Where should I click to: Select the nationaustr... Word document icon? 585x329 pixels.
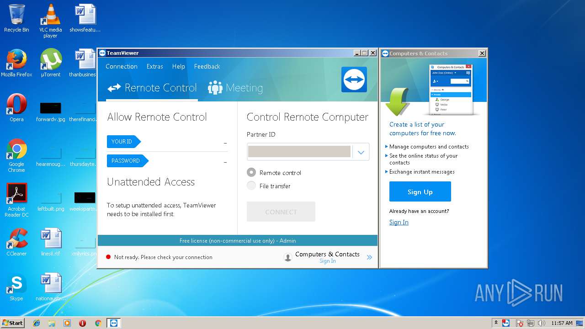[50, 287]
